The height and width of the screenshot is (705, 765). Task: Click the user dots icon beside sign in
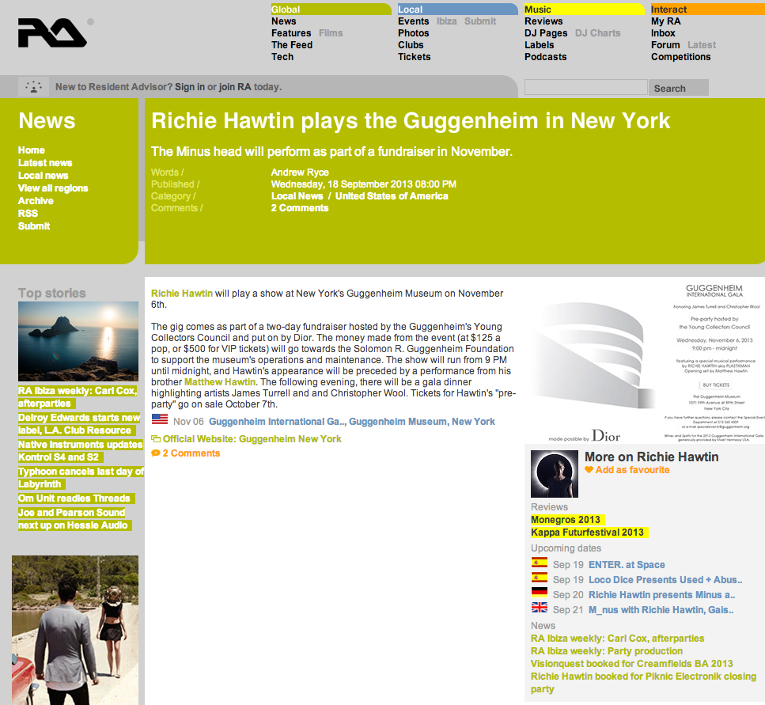[34, 87]
